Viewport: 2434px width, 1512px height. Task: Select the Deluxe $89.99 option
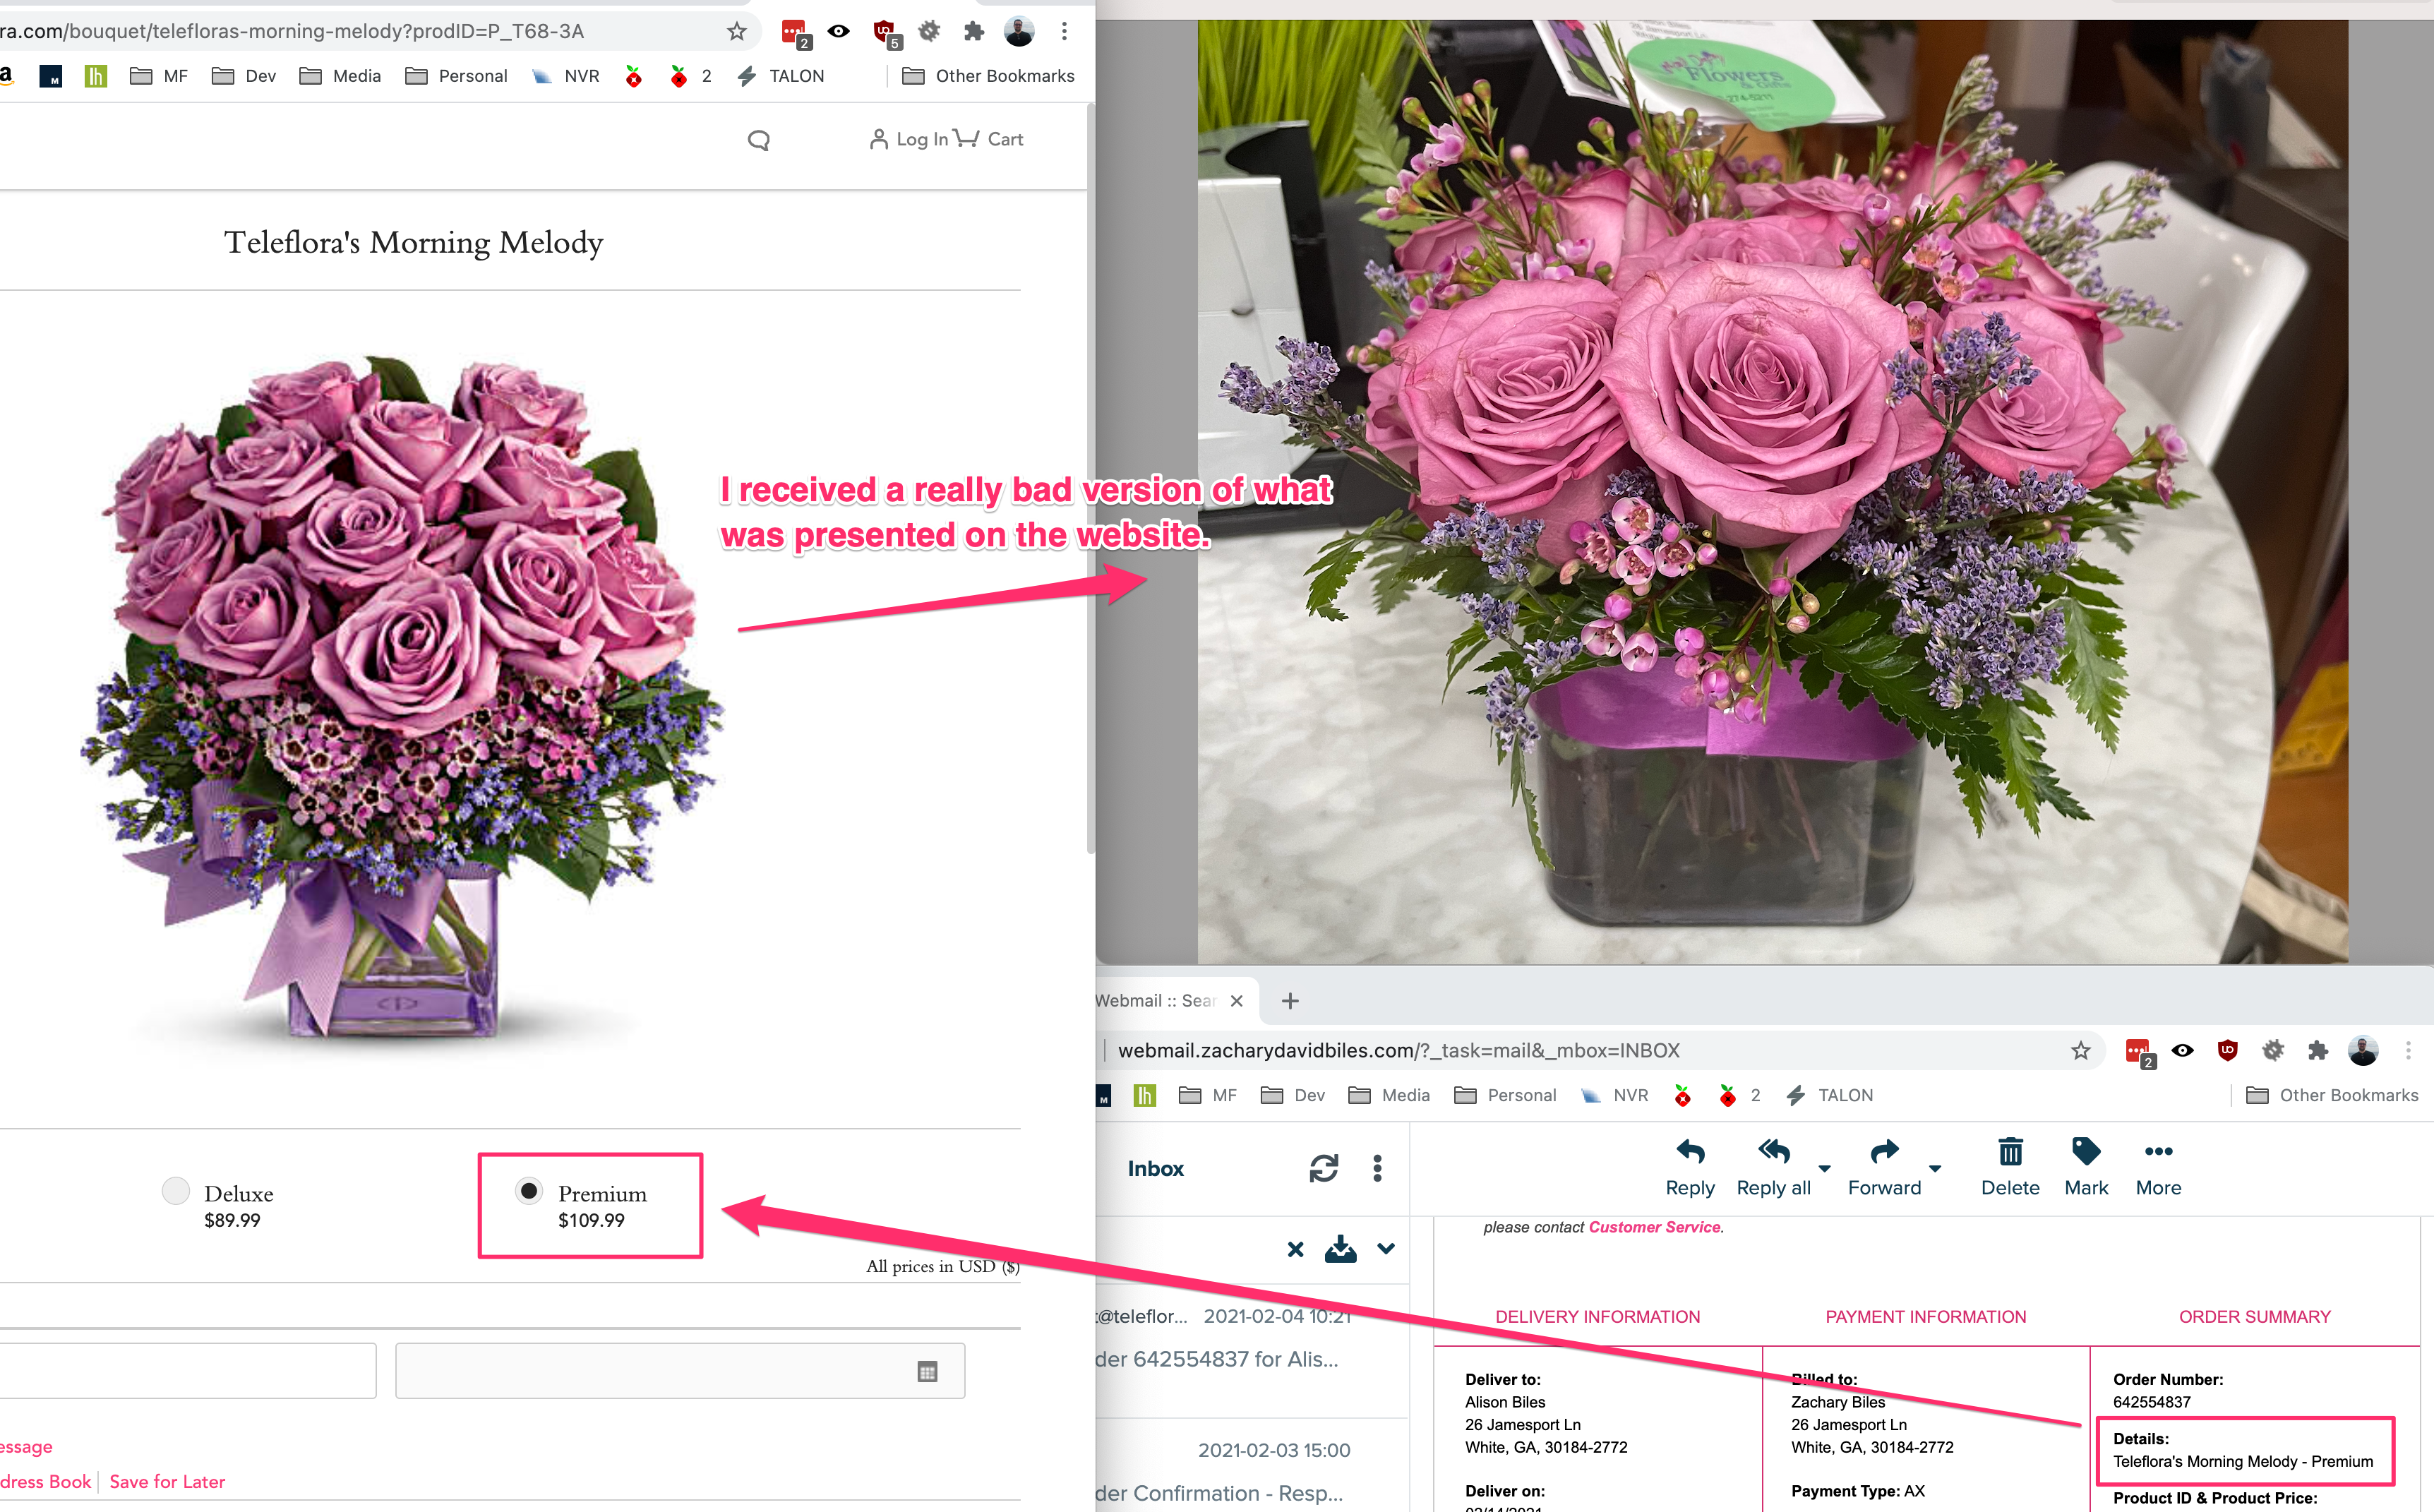click(x=218, y=1205)
